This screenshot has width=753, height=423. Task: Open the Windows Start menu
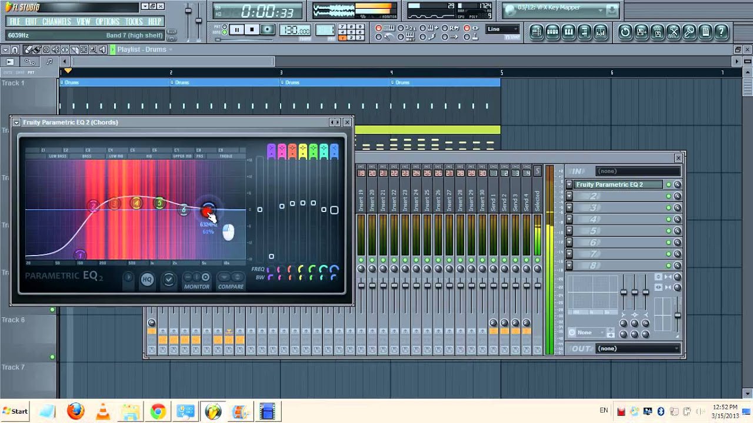pos(15,411)
